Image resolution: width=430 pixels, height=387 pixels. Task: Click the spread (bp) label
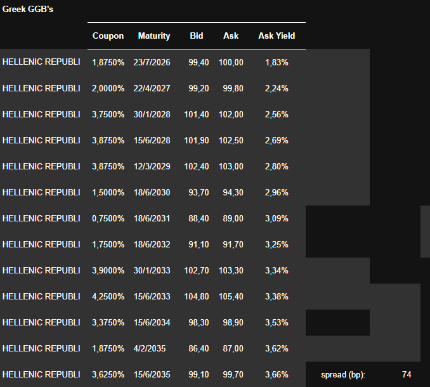tap(343, 375)
